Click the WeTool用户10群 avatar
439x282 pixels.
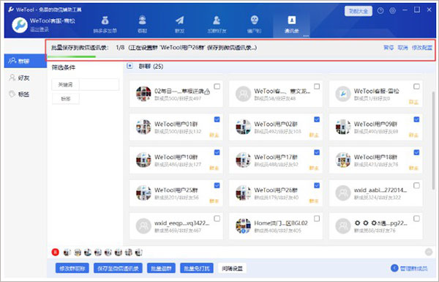point(143,160)
